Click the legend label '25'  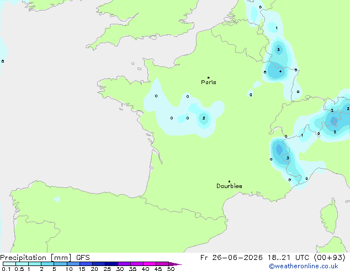tap(107, 269)
